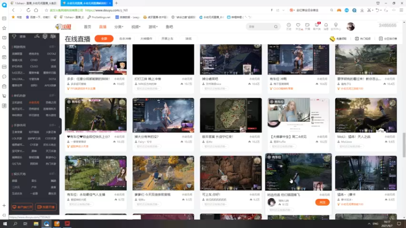
Task: Open the 【大佛掌中宝】 stream thumbnail
Action: pyautogui.click(x=298, y=115)
